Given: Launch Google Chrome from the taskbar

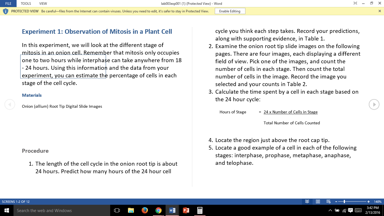Looking at the screenshot, I should (x=159, y=210).
